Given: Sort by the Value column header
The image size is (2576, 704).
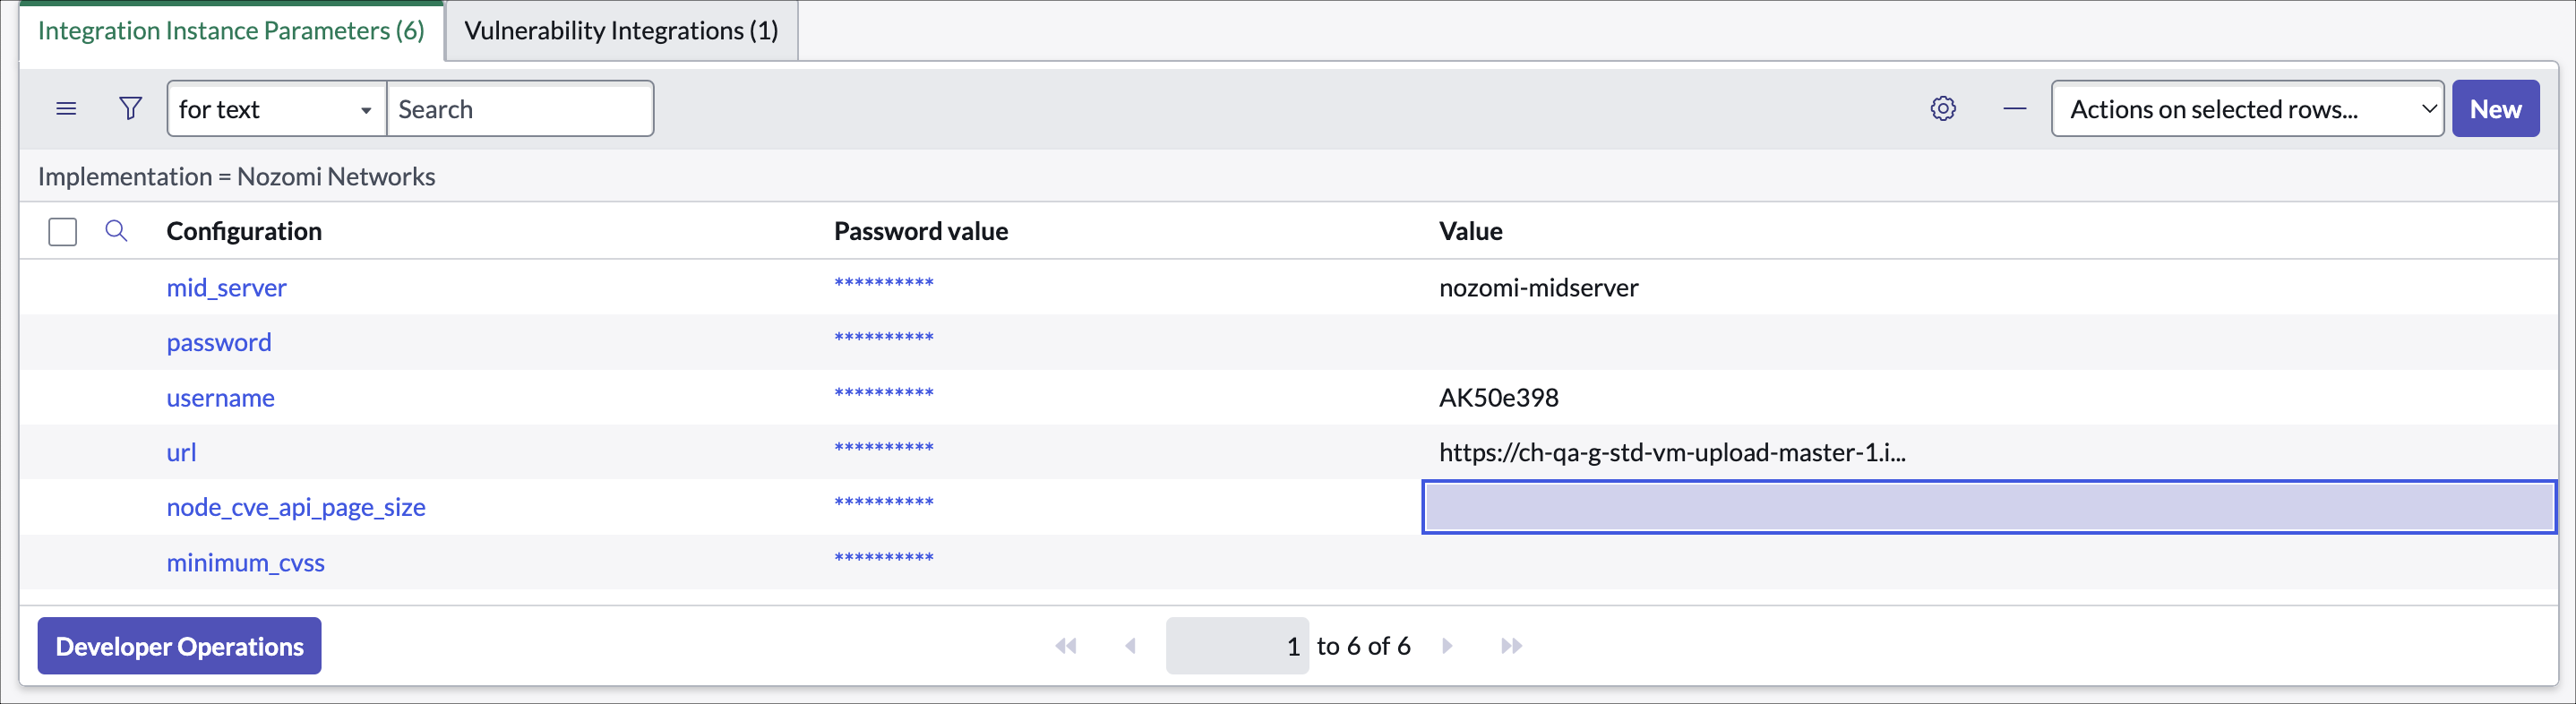Looking at the screenshot, I should click(x=1470, y=232).
